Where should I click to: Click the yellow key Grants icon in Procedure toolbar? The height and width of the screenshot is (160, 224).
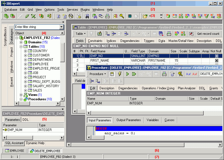[x=180, y=74]
